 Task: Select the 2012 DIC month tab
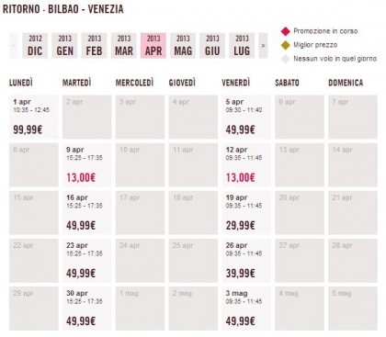[x=35, y=46]
